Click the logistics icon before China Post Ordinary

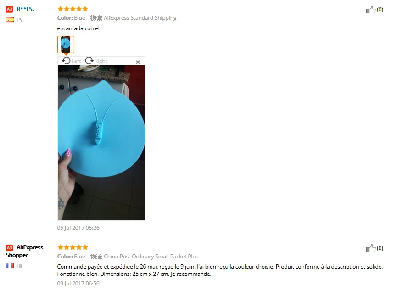pos(96,257)
